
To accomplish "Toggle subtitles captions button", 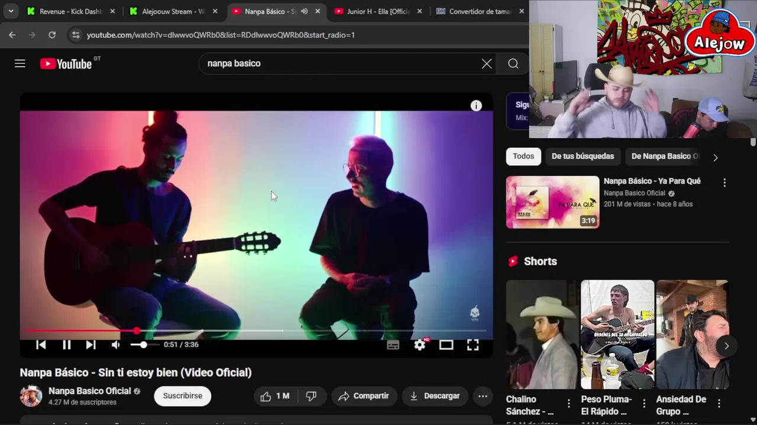I will click(393, 345).
